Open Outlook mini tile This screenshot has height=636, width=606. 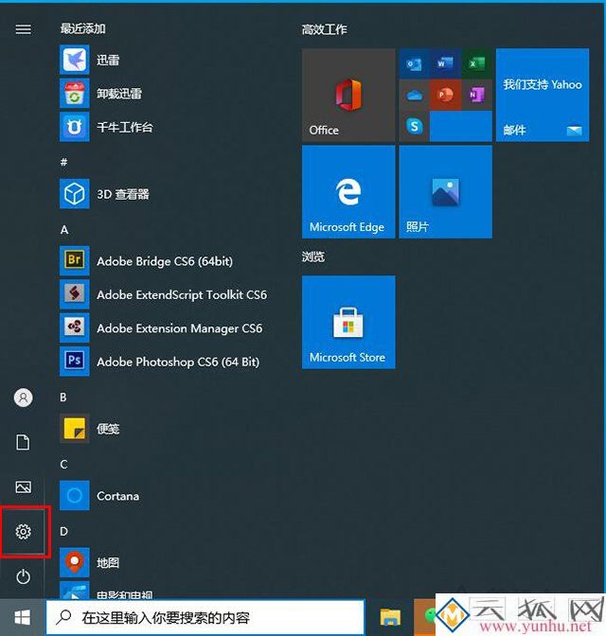(x=414, y=63)
